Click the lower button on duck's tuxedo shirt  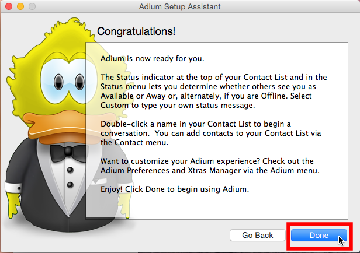click(70, 185)
